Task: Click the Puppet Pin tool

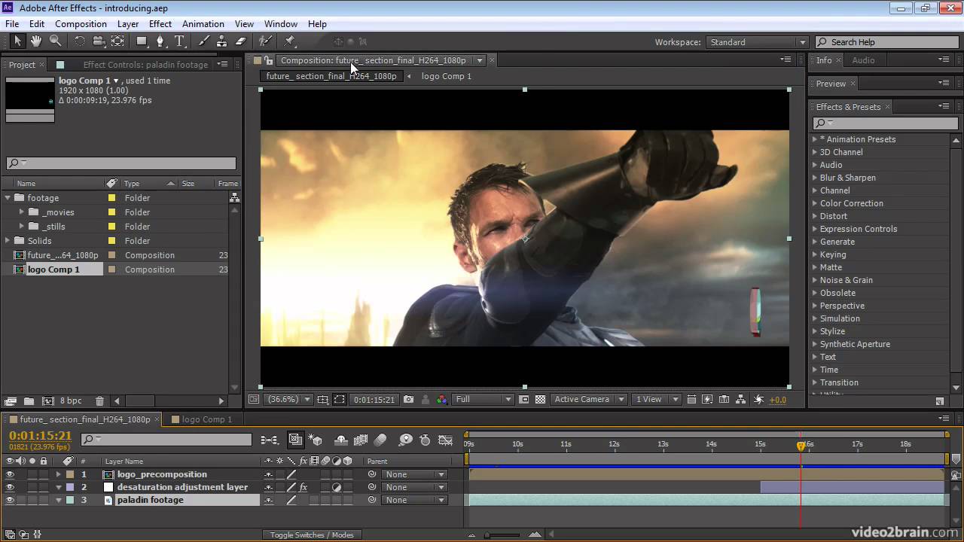Action: (290, 41)
